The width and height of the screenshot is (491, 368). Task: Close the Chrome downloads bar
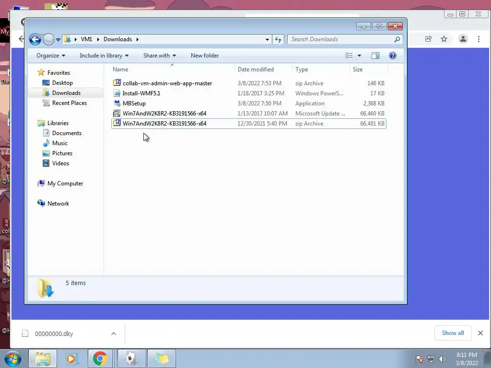point(480,333)
